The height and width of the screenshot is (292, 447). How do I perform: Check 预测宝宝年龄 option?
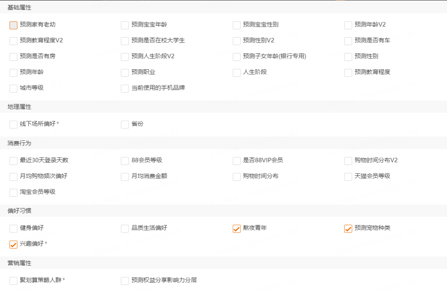tap(125, 25)
